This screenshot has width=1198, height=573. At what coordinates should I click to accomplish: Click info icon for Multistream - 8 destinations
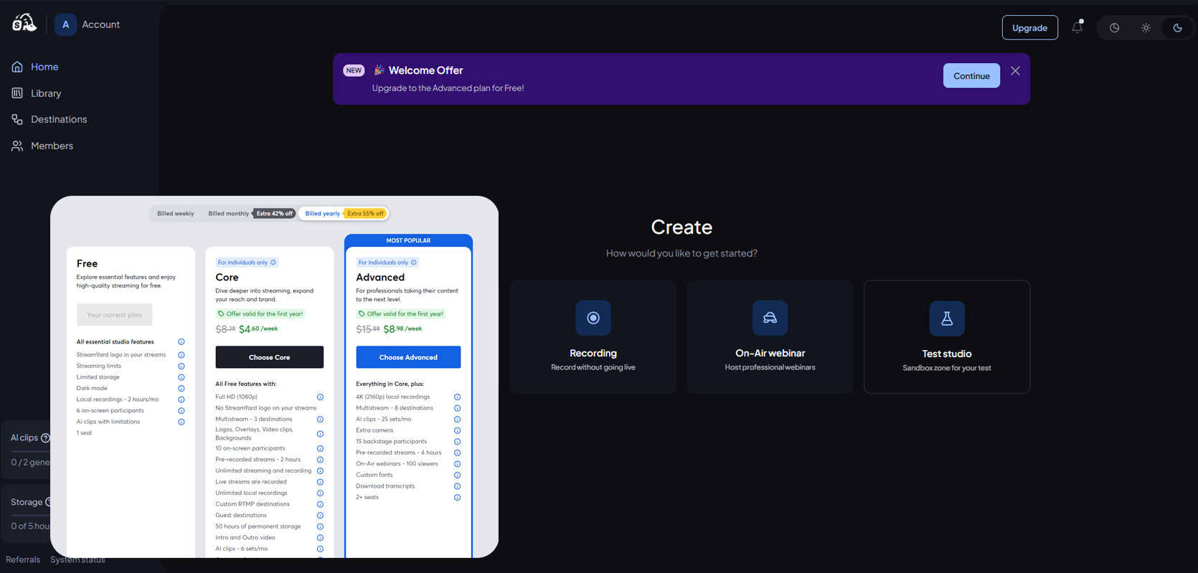coord(458,408)
